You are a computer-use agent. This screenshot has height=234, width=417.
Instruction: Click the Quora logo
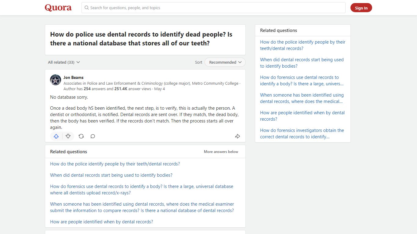click(58, 8)
